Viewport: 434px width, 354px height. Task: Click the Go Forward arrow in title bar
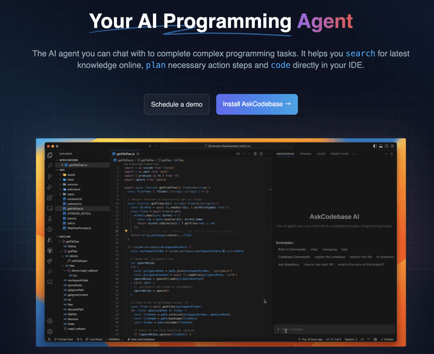click(x=156, y=146)
